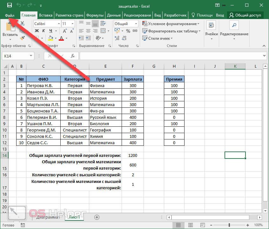
Task: Toggle align text left
Action: point(81,31)
